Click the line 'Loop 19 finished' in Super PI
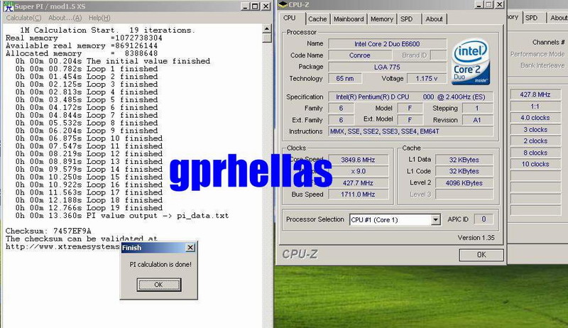This screenshot has width=568, height=328. 89,208
